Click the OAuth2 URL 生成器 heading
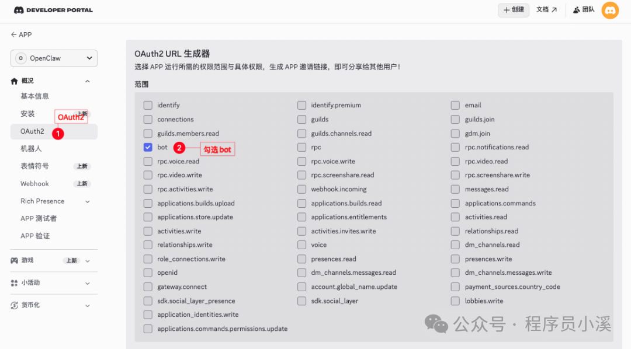 (x=172, y=54)
